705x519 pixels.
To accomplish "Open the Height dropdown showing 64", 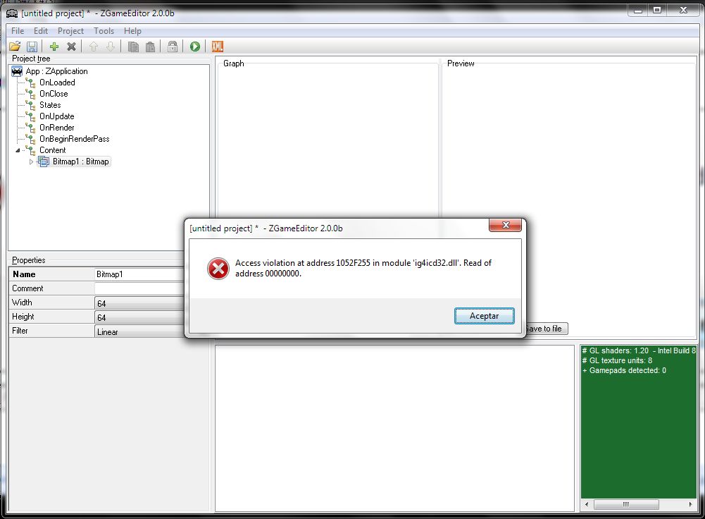I will point(139,317).
